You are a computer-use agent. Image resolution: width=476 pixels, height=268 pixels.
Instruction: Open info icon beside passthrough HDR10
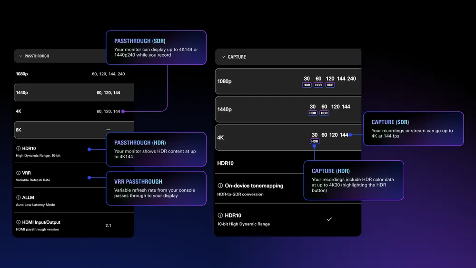(18, 148)
